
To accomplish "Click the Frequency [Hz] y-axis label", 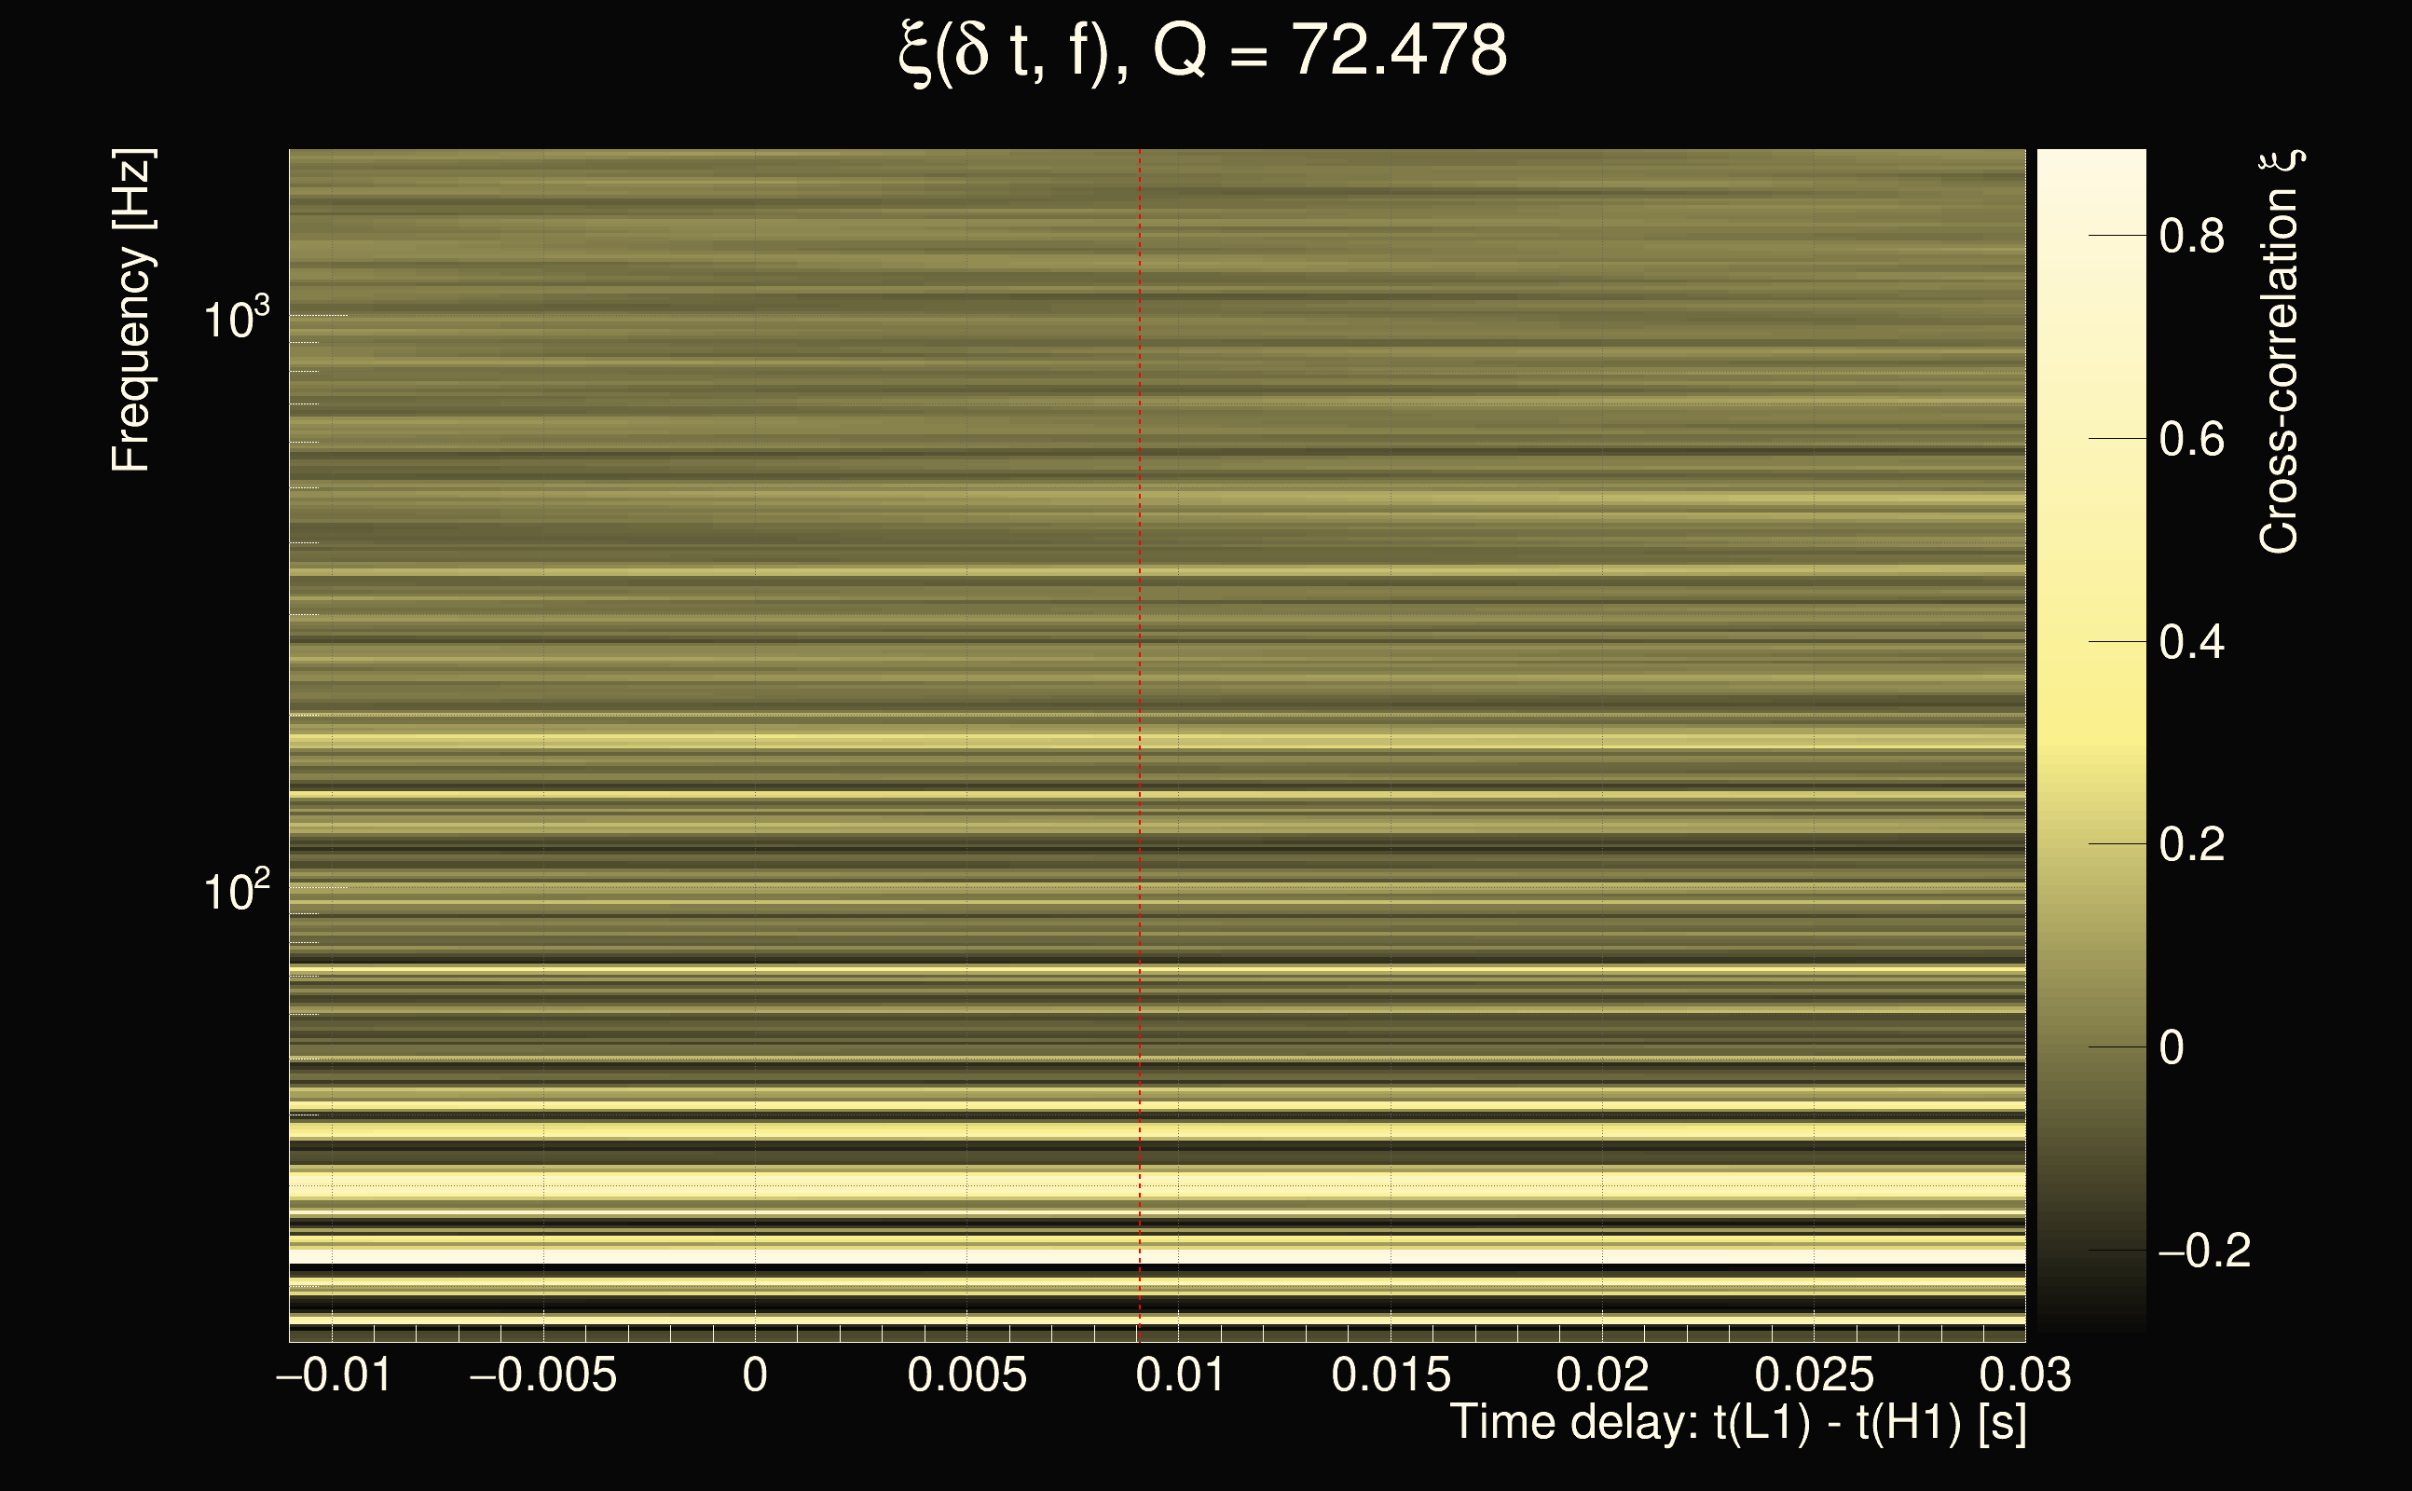I will coord(131,310).
